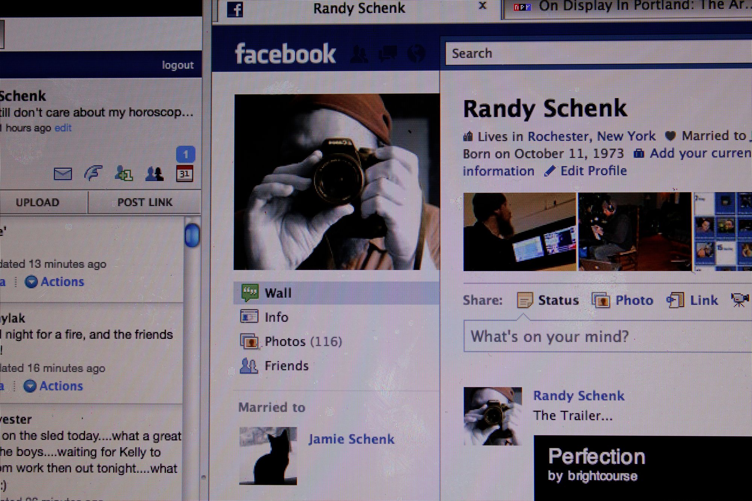Click the briefcase icon beside Add your current
The width and height of the screenshot is (752, 501).
pyautogui.click(x=639, y=153)
